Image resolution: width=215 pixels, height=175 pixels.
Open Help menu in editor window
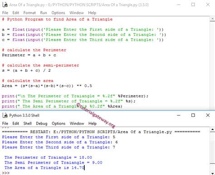point(92,13)
